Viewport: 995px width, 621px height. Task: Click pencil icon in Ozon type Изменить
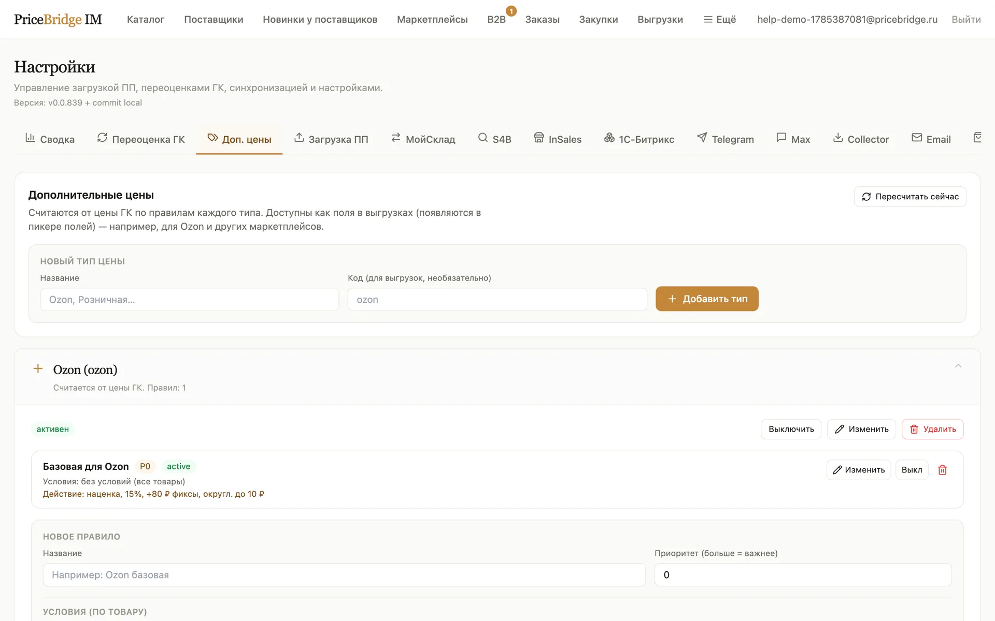[840, 429]
